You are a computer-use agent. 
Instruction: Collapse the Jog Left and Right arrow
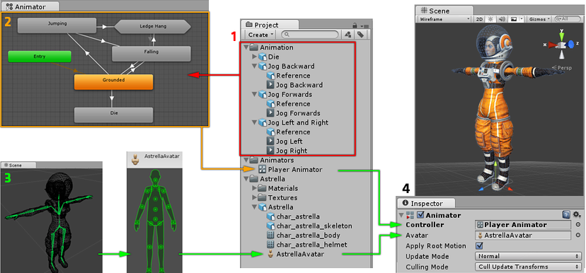255,122
